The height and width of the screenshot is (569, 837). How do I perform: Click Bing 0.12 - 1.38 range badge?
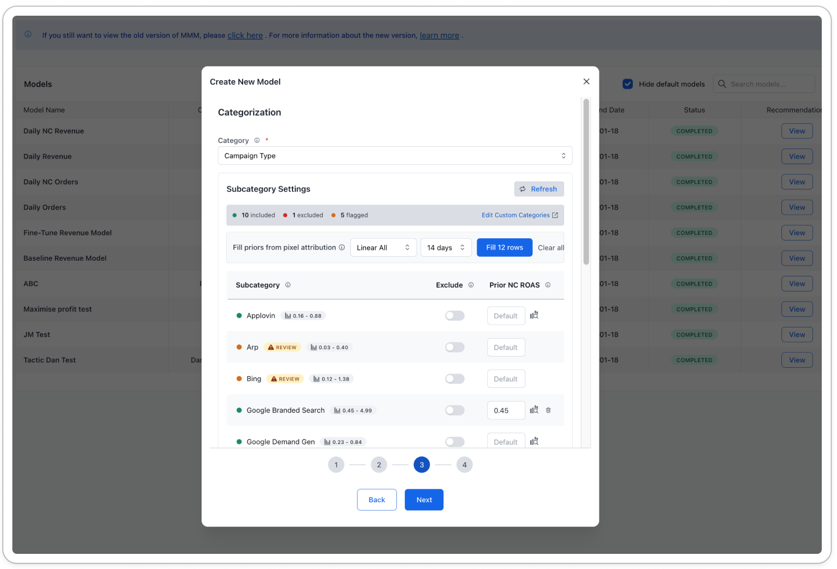coord(331,379)
